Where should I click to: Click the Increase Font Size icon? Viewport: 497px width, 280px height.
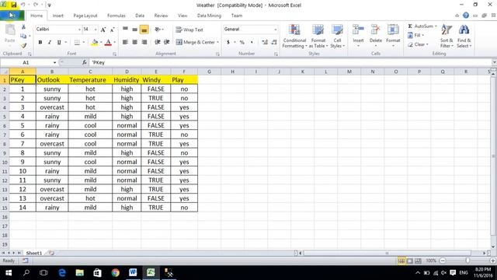pyautogui.click(x=103, y=30)
